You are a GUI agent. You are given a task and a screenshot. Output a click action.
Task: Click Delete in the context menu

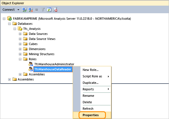click(x=87, y=102)
